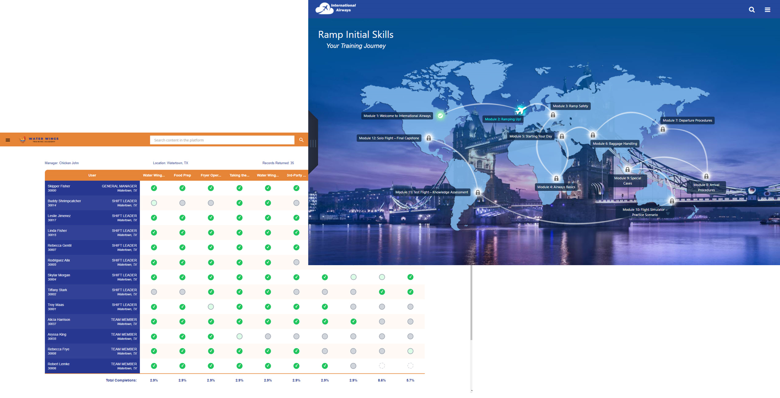Click the search icon on International Airways header
This screenshot has height=398, width=780.
pyautogui.click(x=752, y=9)
